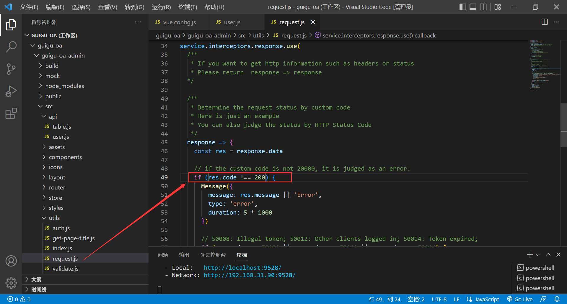567x304 pixels.
Task: Click Go Live in status bar
Action: [520, 299]
